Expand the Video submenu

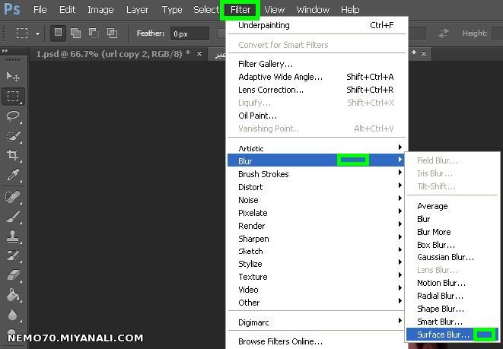316,290
